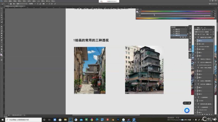Open brush opacity slider arrow in options bar
Screen dimensions: 218x122
[38, 4]
